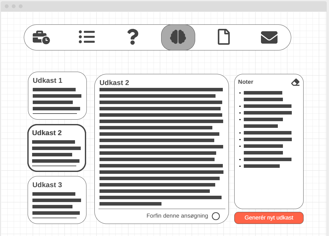Select the Forfin denne ansøgning radio circle
The height and width of the screenshot is (236, 329).
(x=216, y=216)
